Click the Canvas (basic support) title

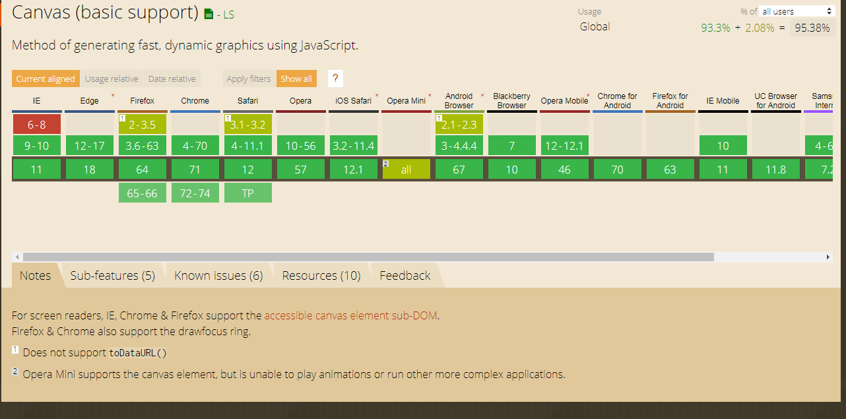click(x=106, y=12)
